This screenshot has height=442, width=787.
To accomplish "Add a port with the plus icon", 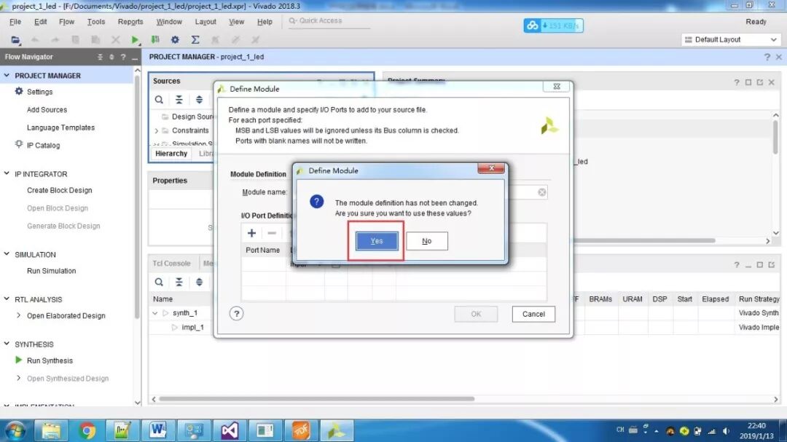I will tap(251, 233).
